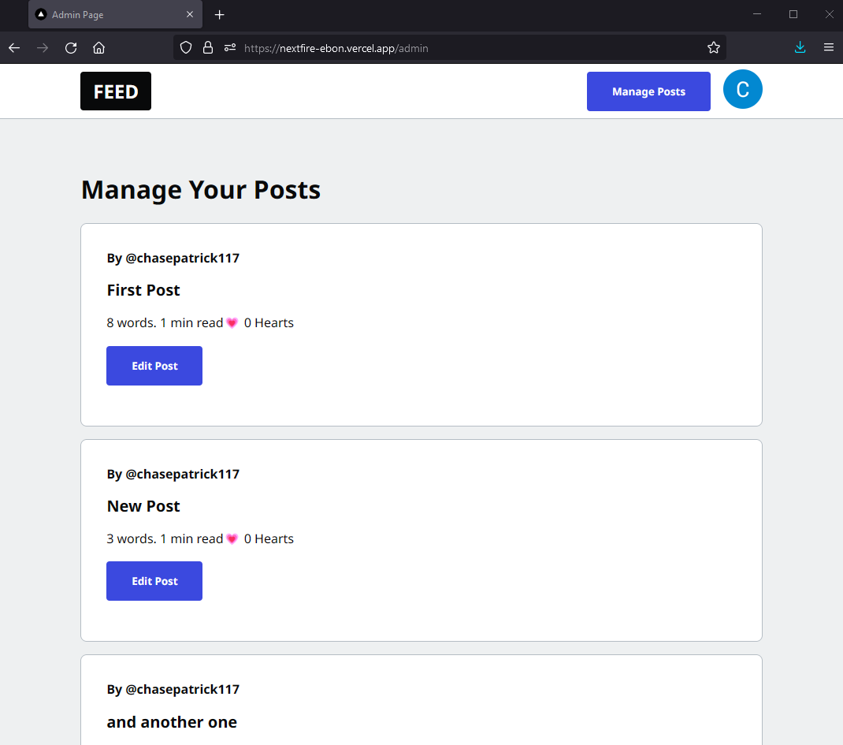Screen dimensions: 843x745
Task: Open the Firefox hamburger menu
Action: tap(828, 47)
